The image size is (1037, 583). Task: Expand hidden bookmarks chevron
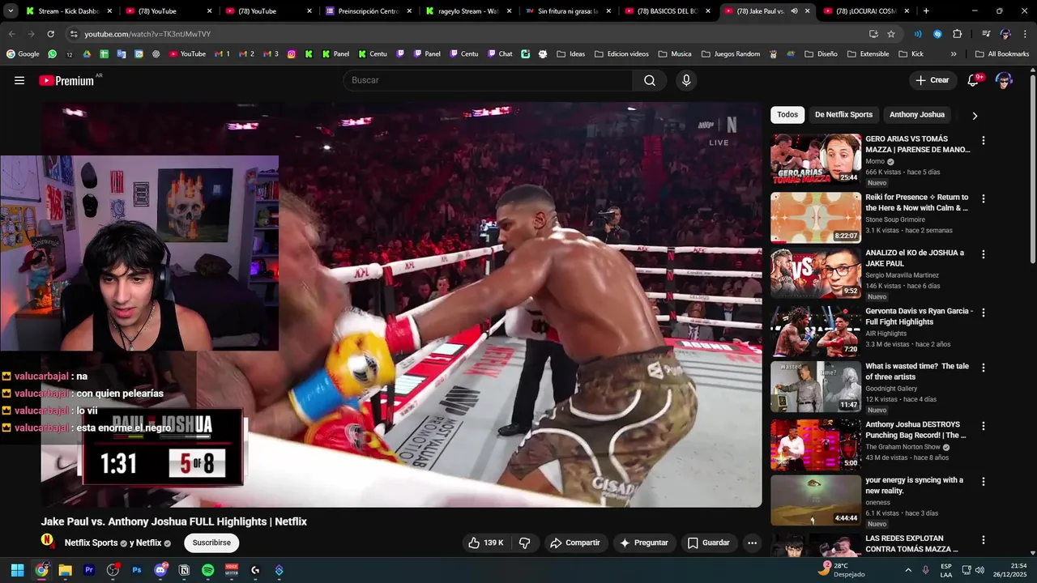954,54
